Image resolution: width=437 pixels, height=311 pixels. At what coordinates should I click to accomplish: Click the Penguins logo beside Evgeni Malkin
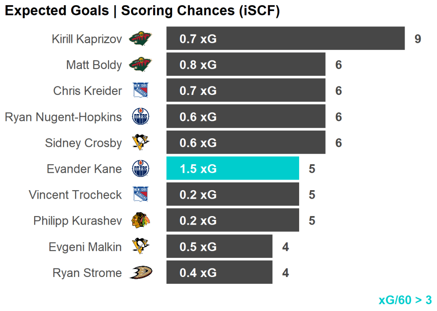141,247
